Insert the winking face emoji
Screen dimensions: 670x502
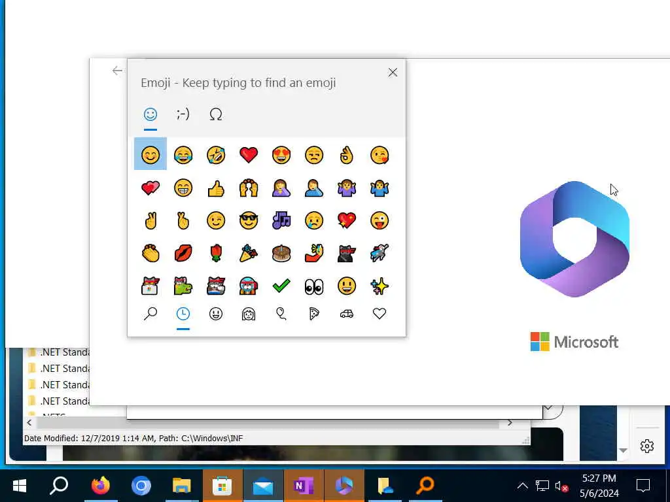[x=216, y=221]
